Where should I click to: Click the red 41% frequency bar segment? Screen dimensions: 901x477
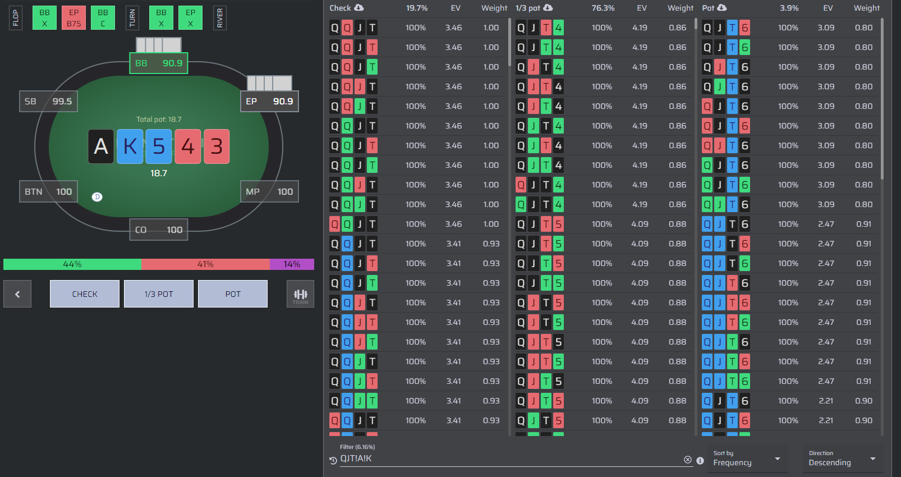tap(205, 264)
